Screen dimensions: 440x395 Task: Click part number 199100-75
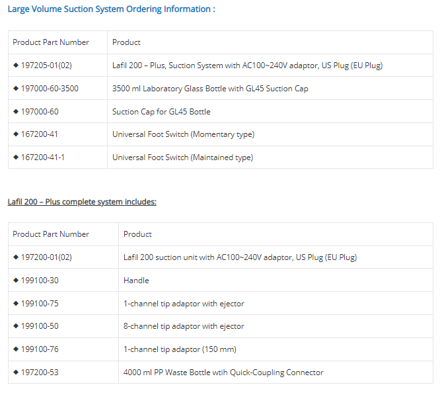pyautogui.click(x=40, y=304)
